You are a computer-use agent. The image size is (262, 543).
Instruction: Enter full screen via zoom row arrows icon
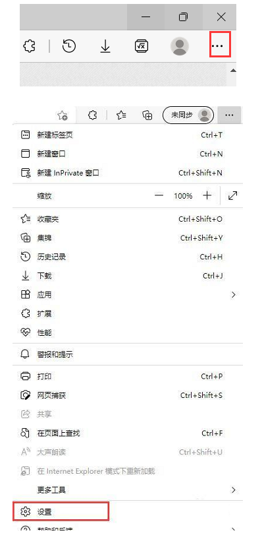[x=233, y=196]
